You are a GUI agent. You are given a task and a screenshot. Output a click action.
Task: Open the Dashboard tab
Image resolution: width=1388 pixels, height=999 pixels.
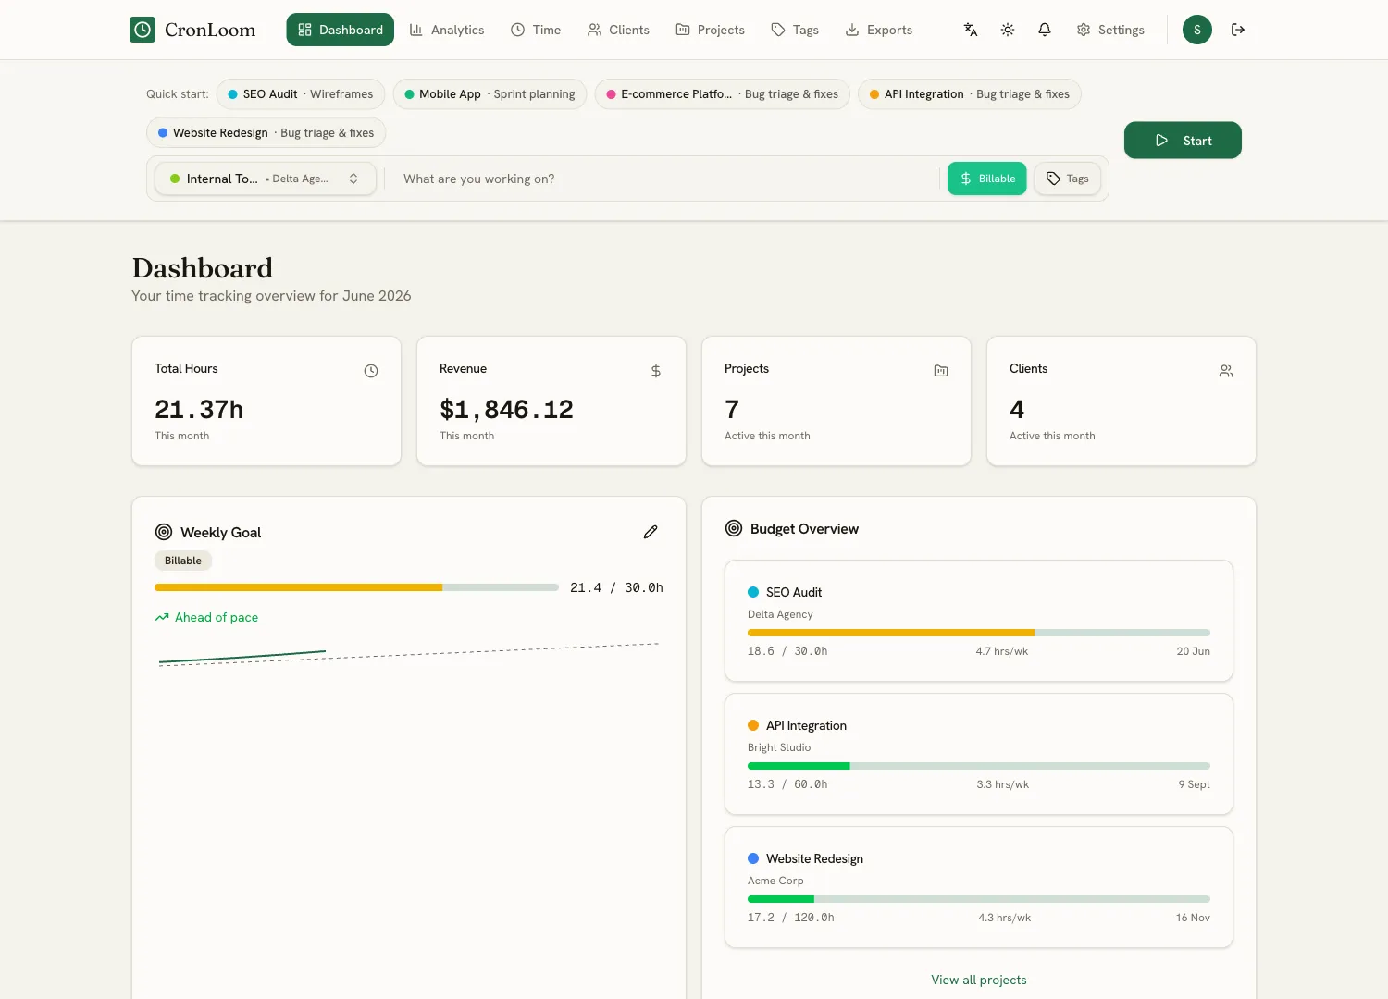tap(341, 30)
